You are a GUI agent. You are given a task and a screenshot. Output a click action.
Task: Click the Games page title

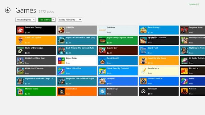click(x=26, y=11)
